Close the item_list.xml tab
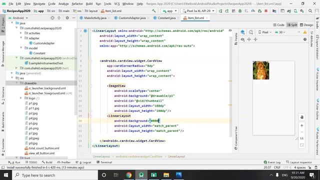 (x=207, y=18)
